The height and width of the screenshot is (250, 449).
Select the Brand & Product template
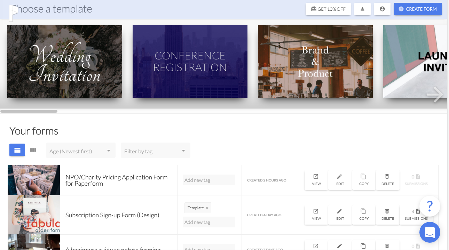tap(315, 62)
